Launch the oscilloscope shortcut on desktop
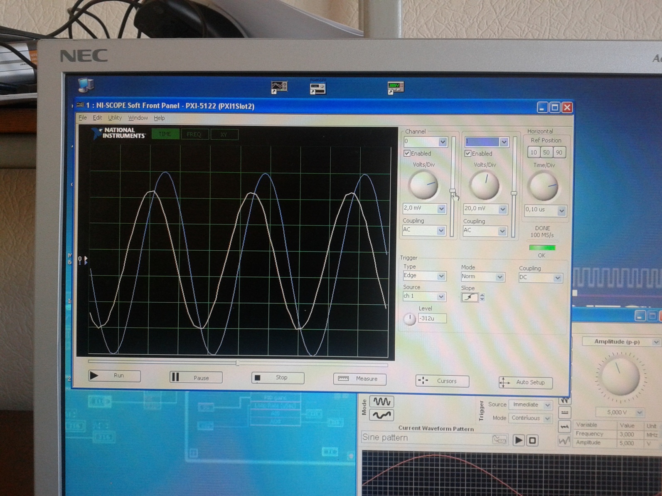The height and width of the screenshot is (496, 662). [x=279, y=87]
